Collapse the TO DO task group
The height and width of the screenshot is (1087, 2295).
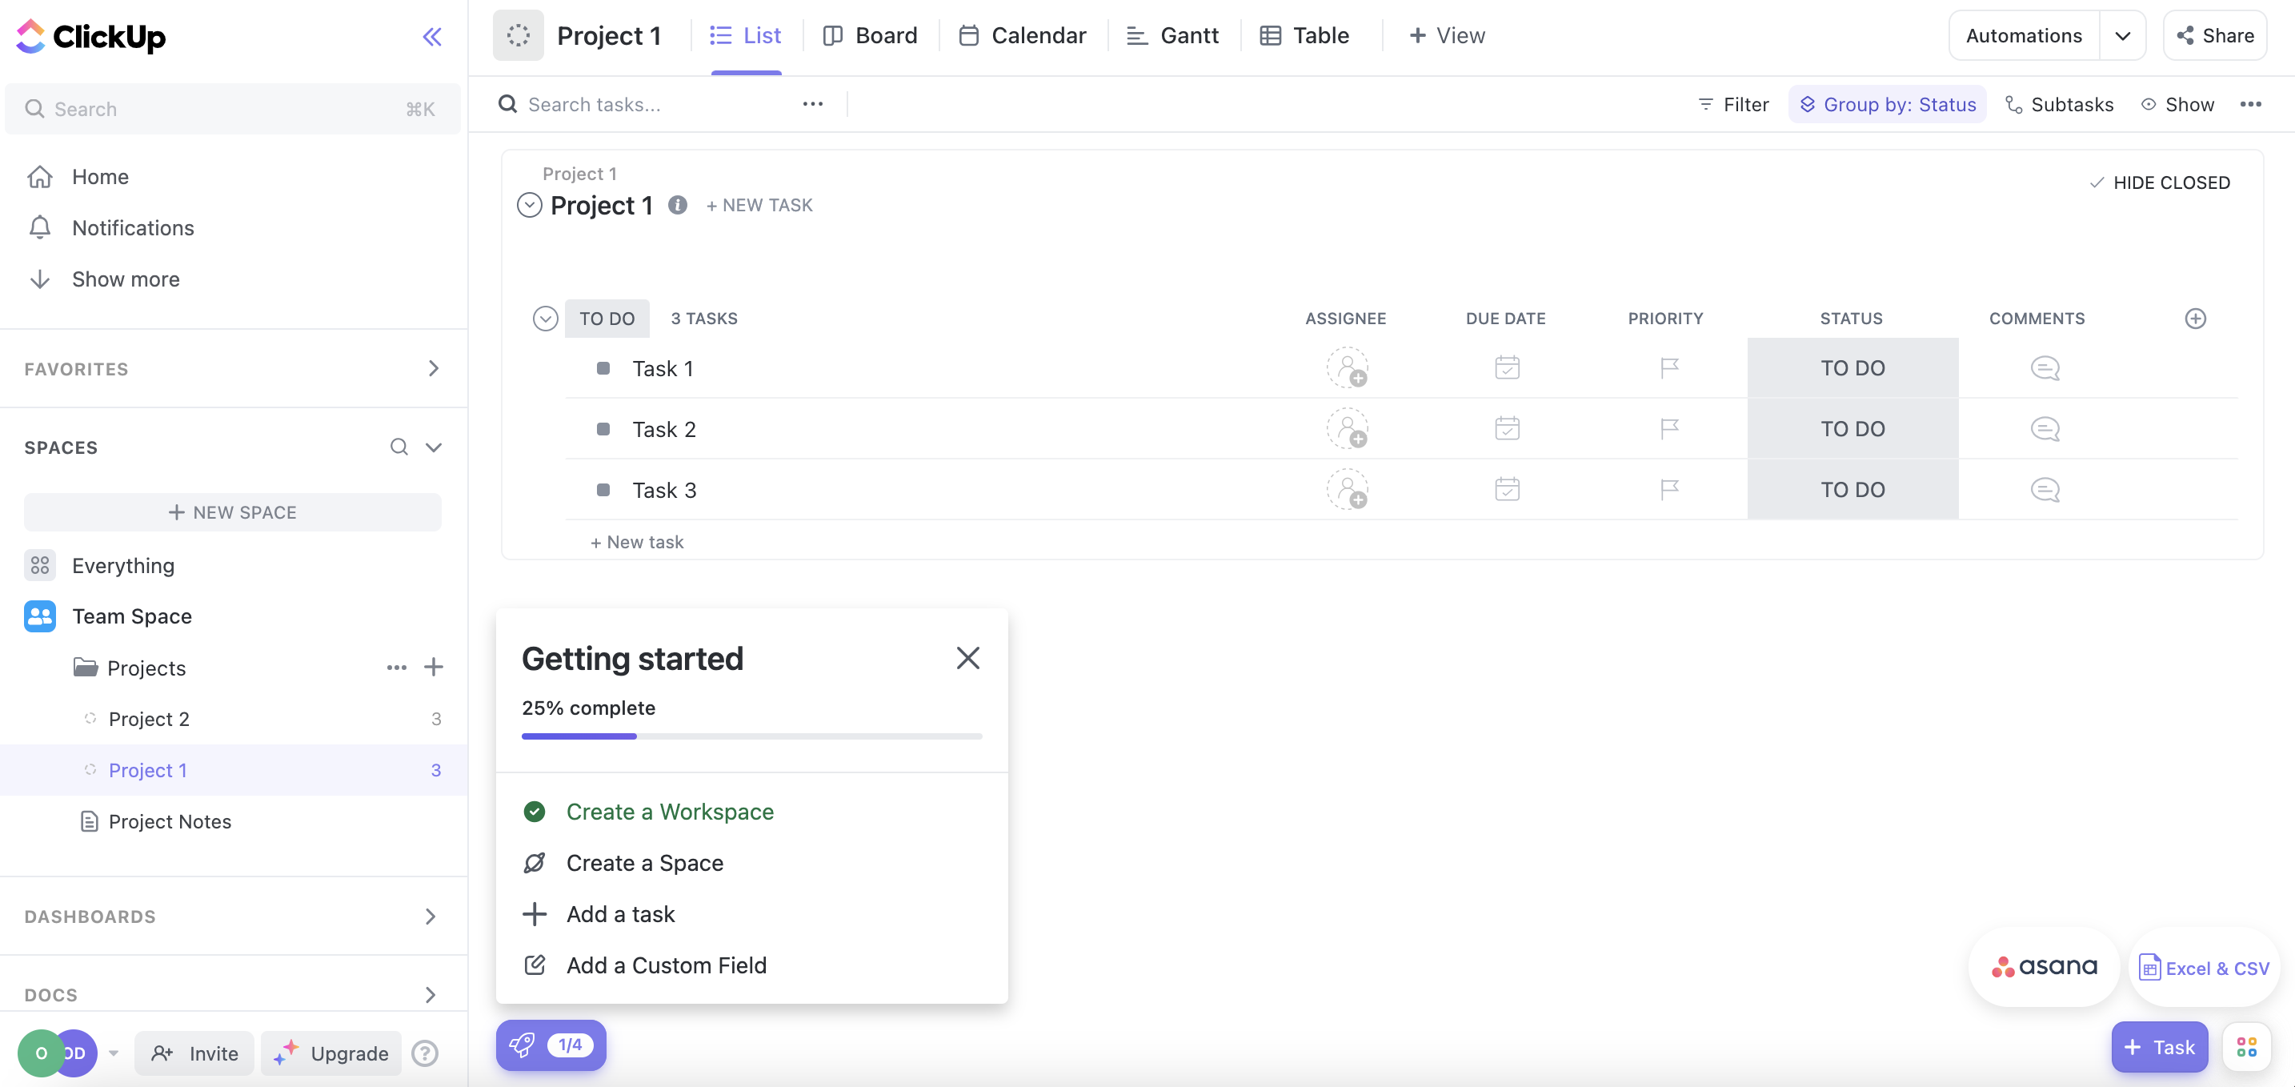(545, 318)
